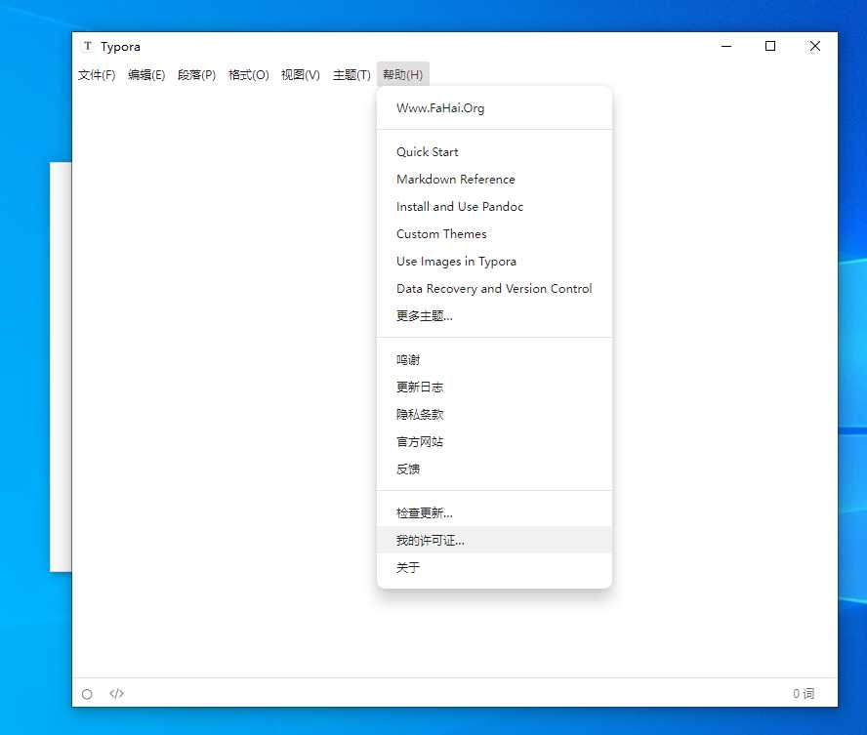This screenshot has width=867, height=735.
Task: Choose the 反馈 feedback item
Action: [494, 470]
